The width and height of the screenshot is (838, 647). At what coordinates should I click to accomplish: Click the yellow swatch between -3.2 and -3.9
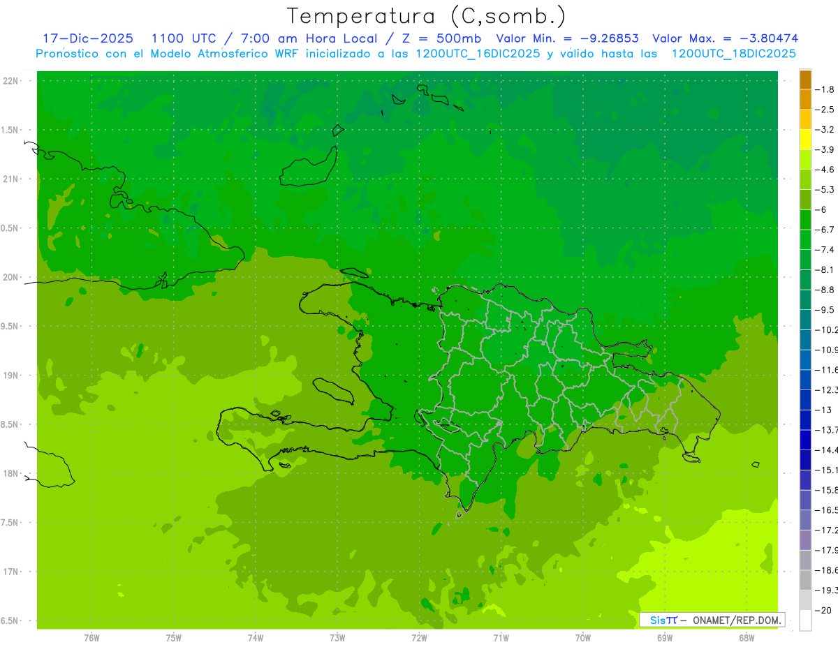805,140
